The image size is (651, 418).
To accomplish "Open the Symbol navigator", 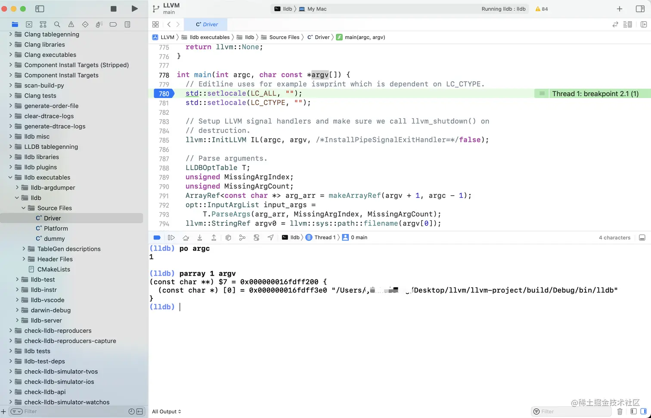I will (x=43, y=25).
